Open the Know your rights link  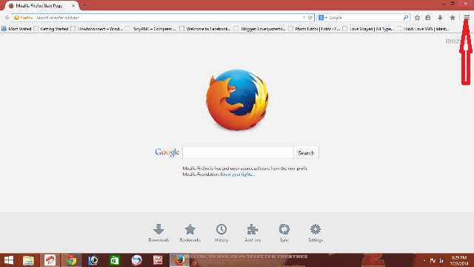point(238,175)
